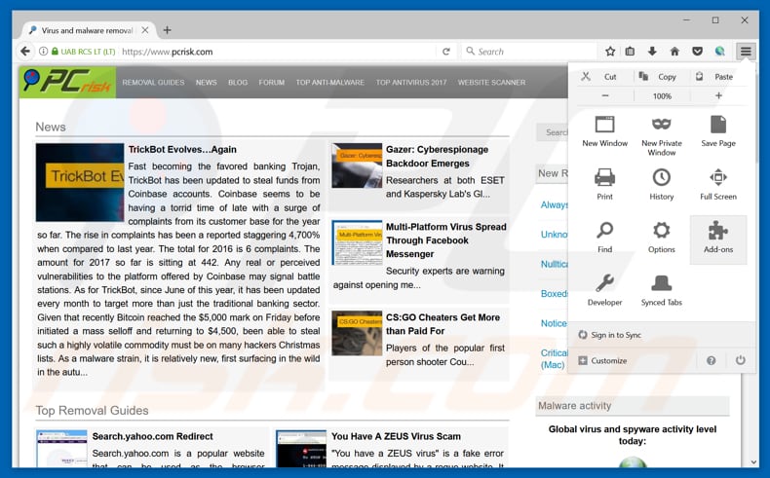Open TOP ANTI-MALWARE navigation item
770x478 pixels.
click(330, 83)
